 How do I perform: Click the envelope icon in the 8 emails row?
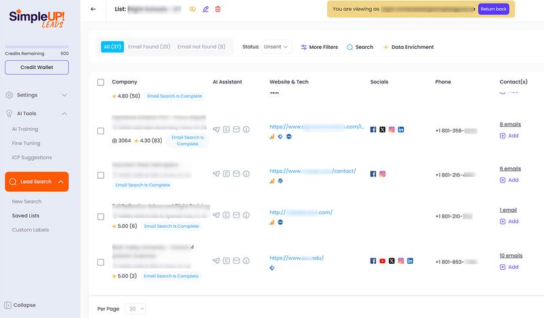point(236,130)
